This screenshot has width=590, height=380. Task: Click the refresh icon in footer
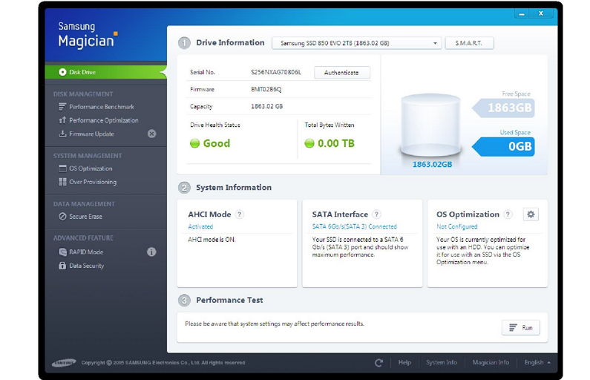378,363
